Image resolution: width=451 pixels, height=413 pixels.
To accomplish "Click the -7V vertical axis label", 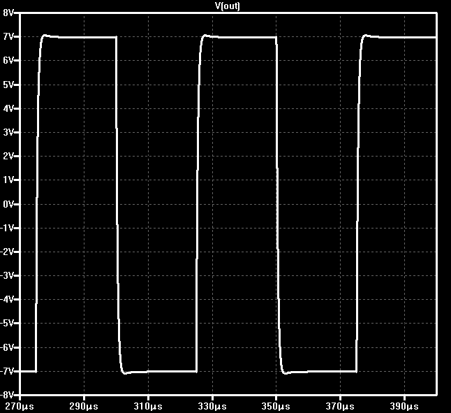I will point(6,371).
